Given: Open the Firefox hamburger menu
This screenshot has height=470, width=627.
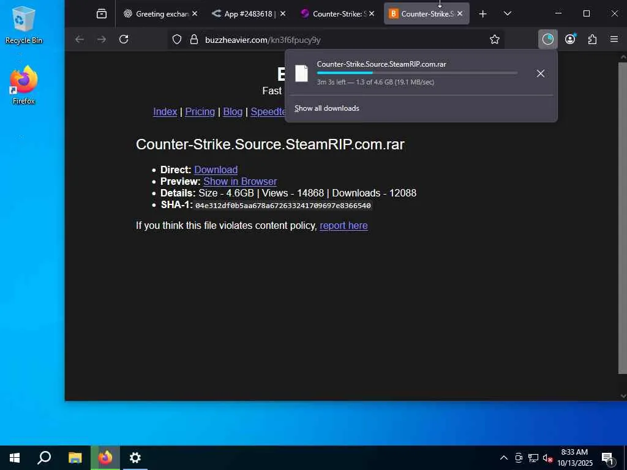Looking at the screenshot, I should (614, 39).
